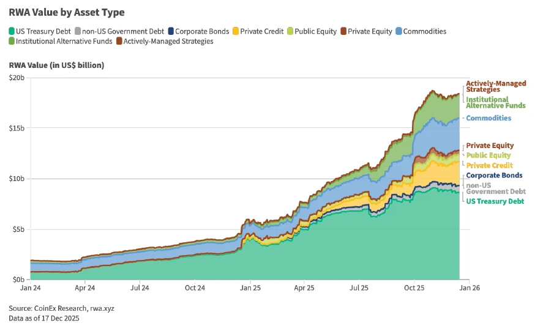The height and width of the screenshot is (334, 535).
Task: Click the Corporate Bonds series label beside the chart
Action: pos(494,176)
